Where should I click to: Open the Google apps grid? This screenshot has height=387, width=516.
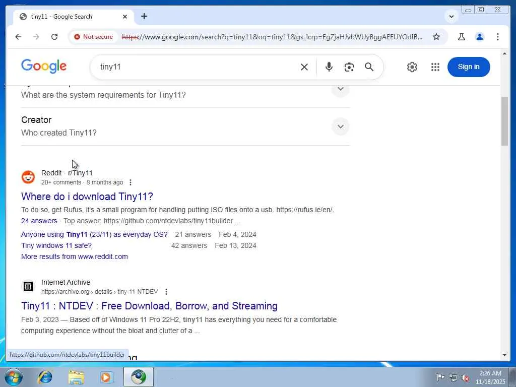coord(435,67)
